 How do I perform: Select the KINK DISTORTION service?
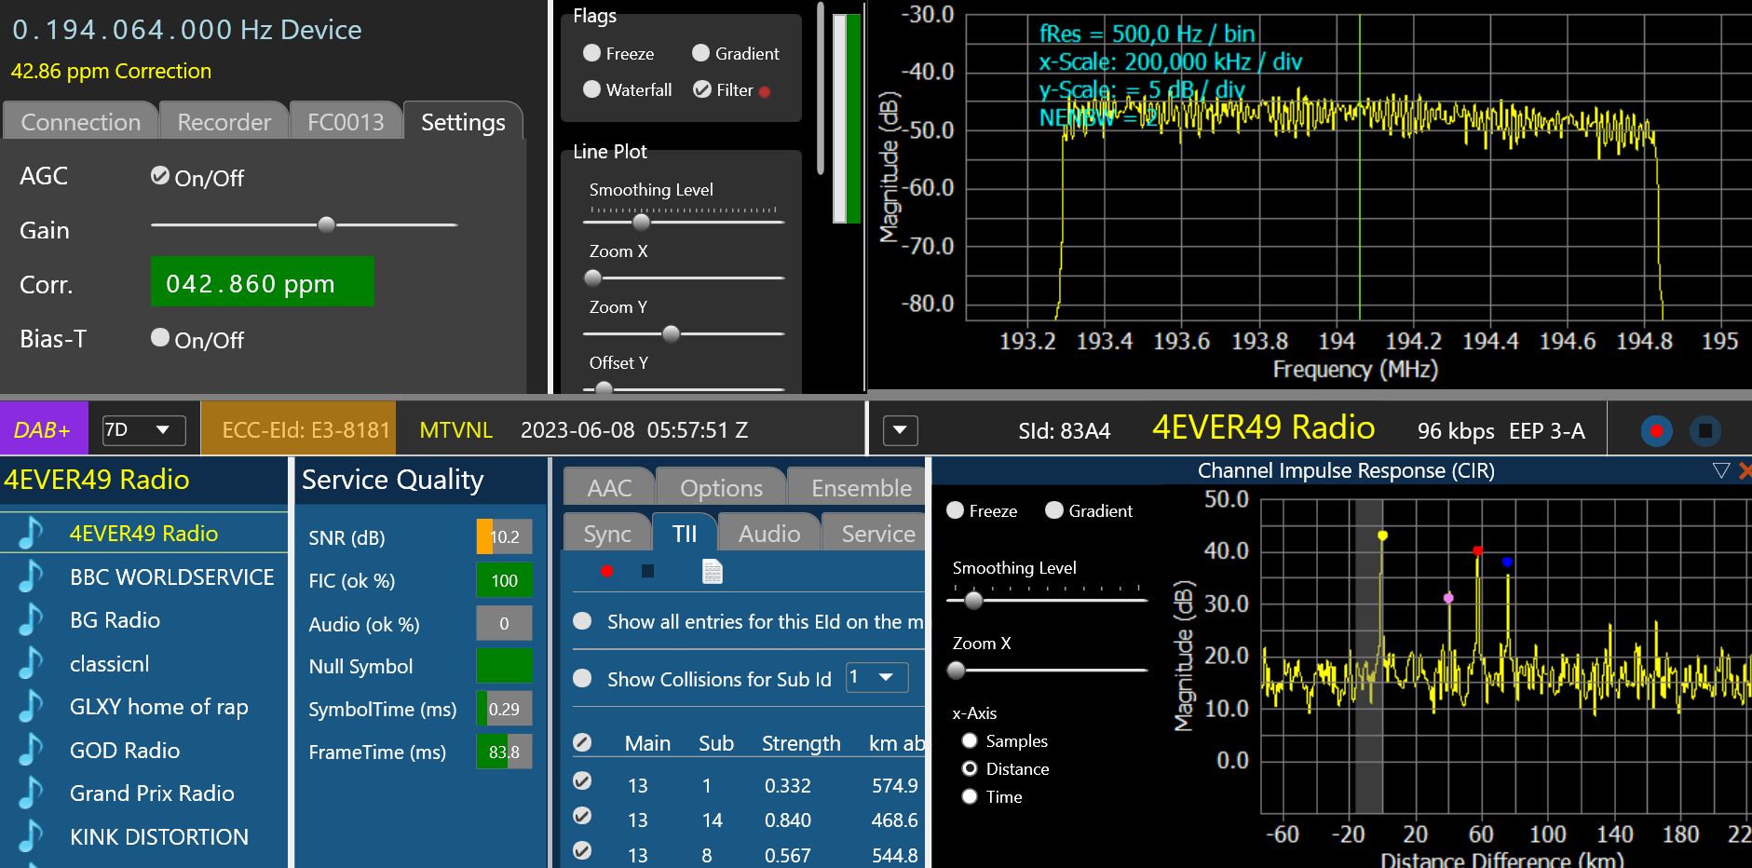coord(158,837)
